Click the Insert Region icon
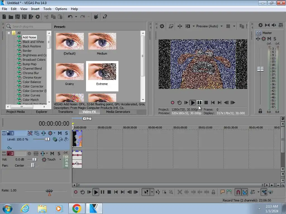Screen dimensions: 286x214 (x=229, y=192)
